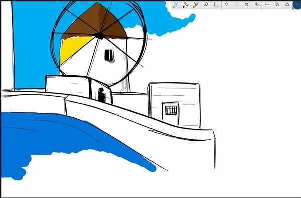The height and width of the screenshot is (198, 301).
Task: Copy the sketch to clipboard
Action: click(277, 4)
